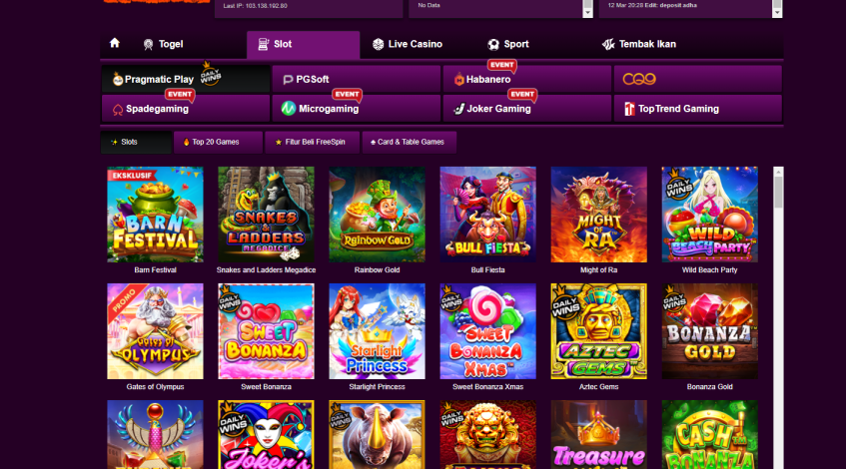Show Fitur Beli FreeSpin games
Image resolution: width=846 pixels, height=469 pixels.
click(312, 143)
